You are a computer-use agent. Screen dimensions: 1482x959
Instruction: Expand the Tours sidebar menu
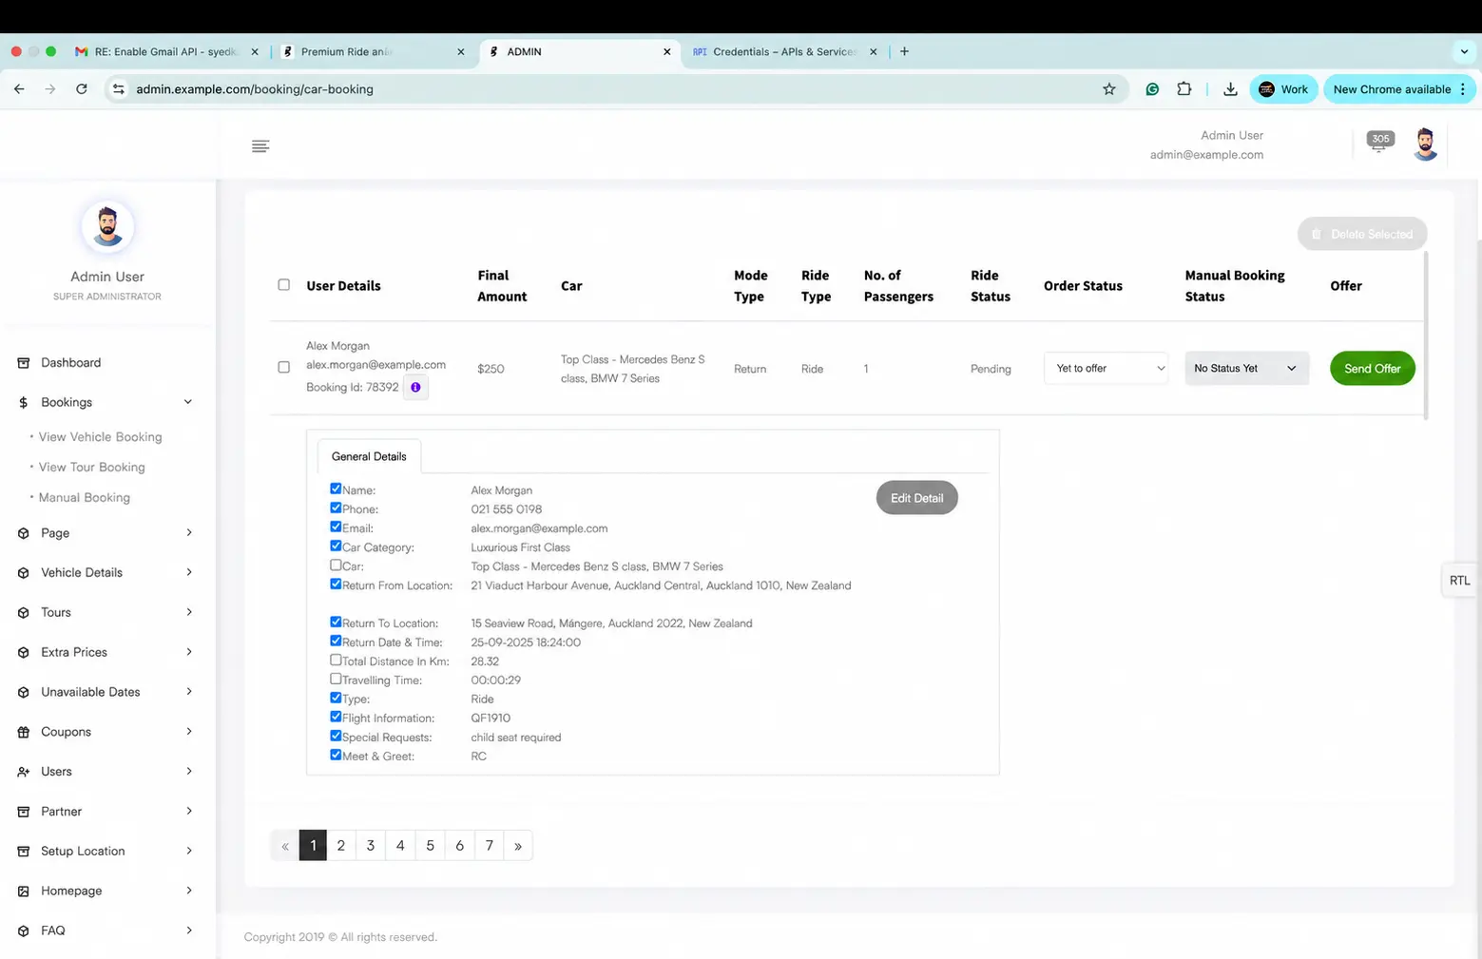pos(188,613)
